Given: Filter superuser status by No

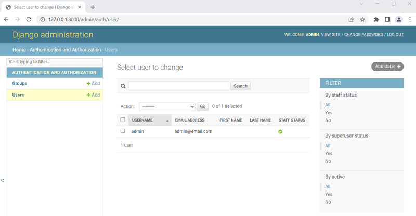Looking at the screenshot, I should tap(328, 161).
